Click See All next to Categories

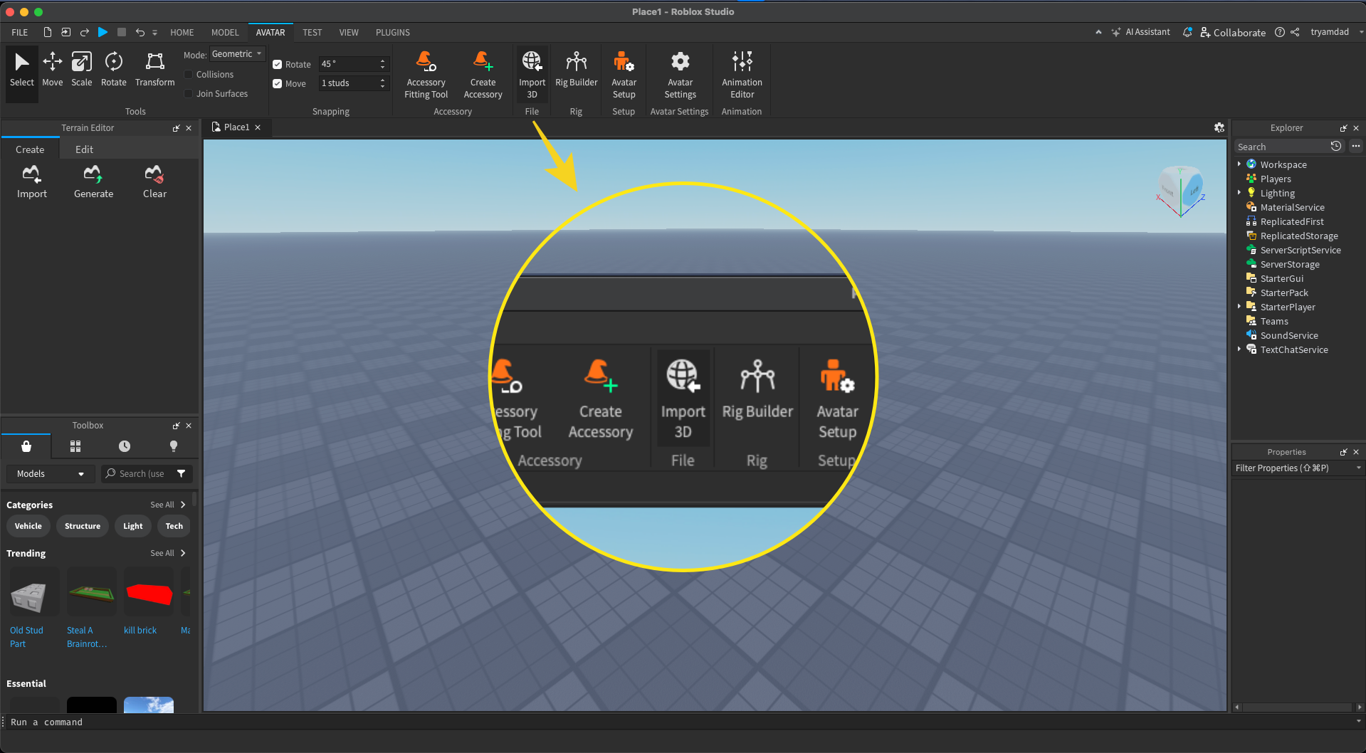(x=168, y=505)
